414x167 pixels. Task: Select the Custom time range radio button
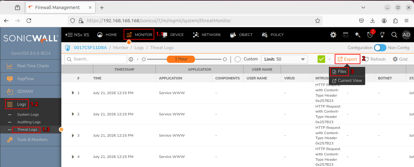[x=238, y=59]
